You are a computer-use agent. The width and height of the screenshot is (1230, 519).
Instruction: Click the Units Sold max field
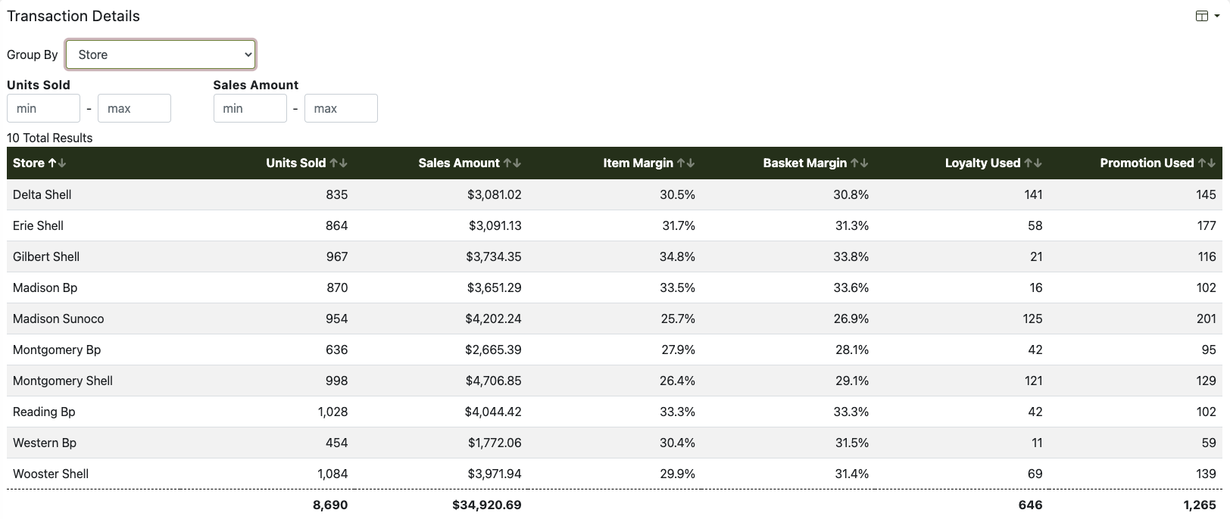(x=134, y=108)
